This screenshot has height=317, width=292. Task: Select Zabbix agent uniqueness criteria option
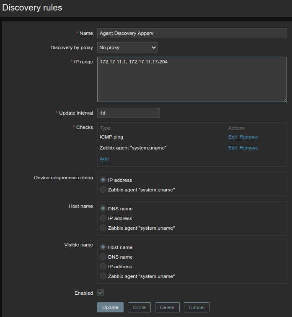point(103,190)
